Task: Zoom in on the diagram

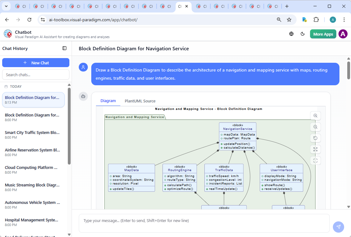Action: pos(315,116)
